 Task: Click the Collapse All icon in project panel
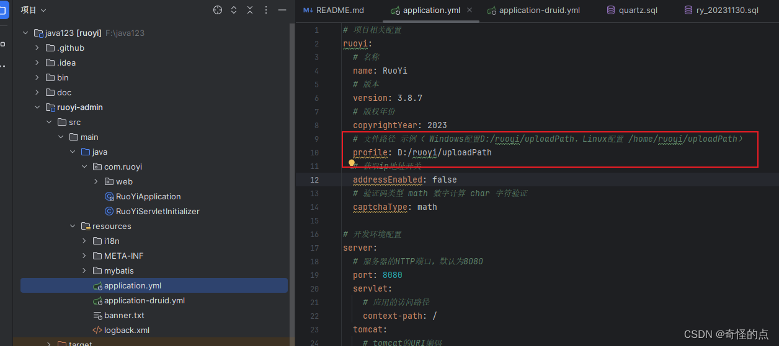250,10
